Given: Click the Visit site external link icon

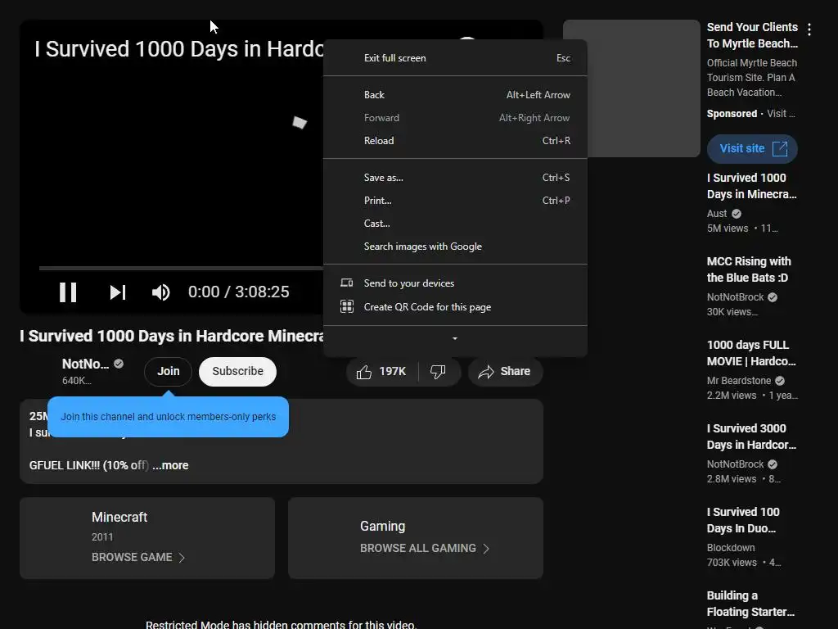Looking at the screenshot, I should pos(780,149).
